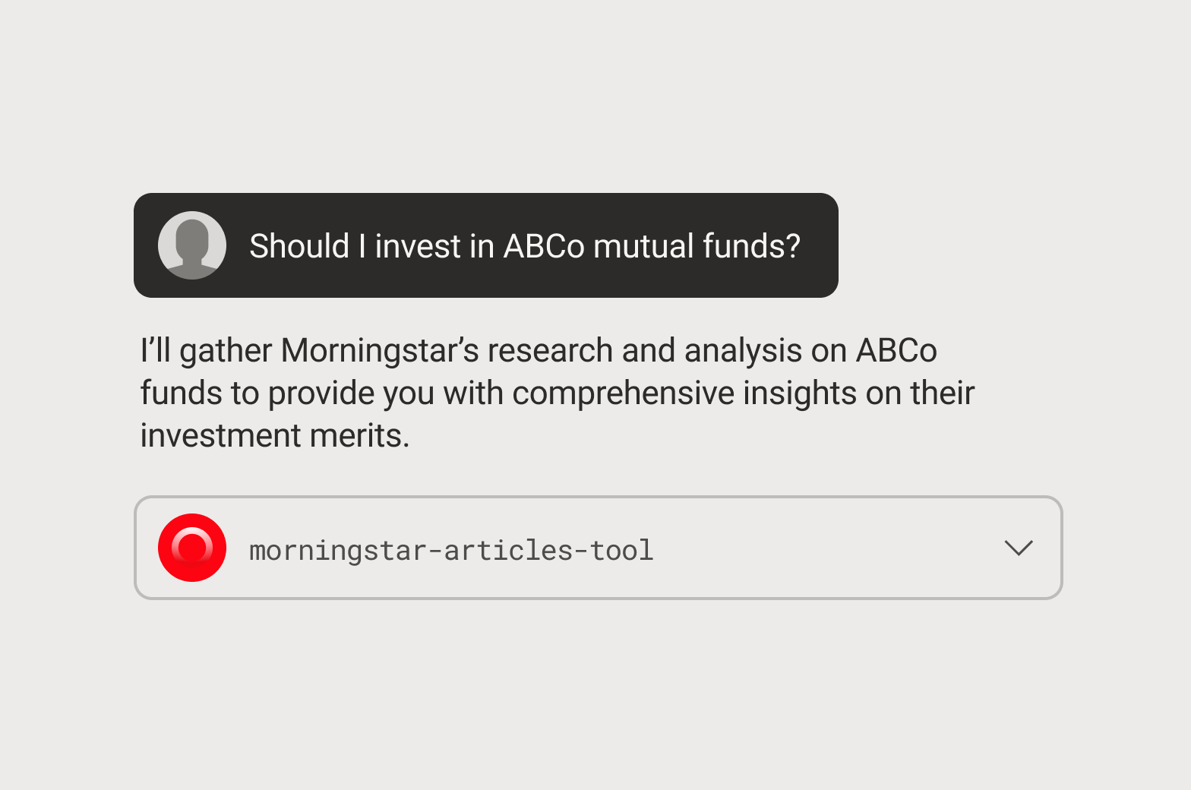Click "mutual funds?" in the user message
Image resolution: width=1191 pixels, height=790 pixels.
pos(697,246)
